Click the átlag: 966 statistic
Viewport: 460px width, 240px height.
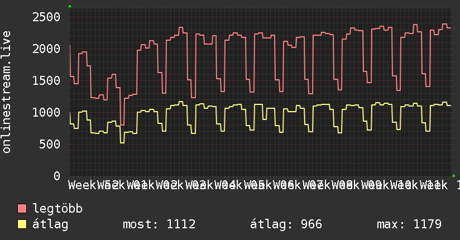[286, 224]
